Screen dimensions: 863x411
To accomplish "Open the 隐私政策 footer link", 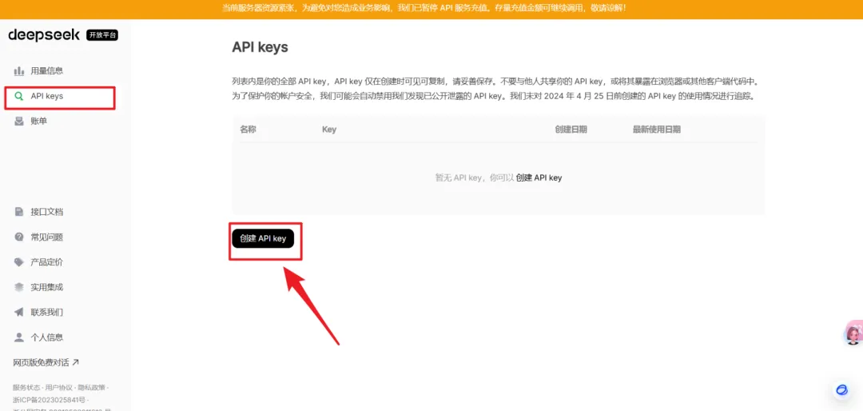I will click(89, 388).
